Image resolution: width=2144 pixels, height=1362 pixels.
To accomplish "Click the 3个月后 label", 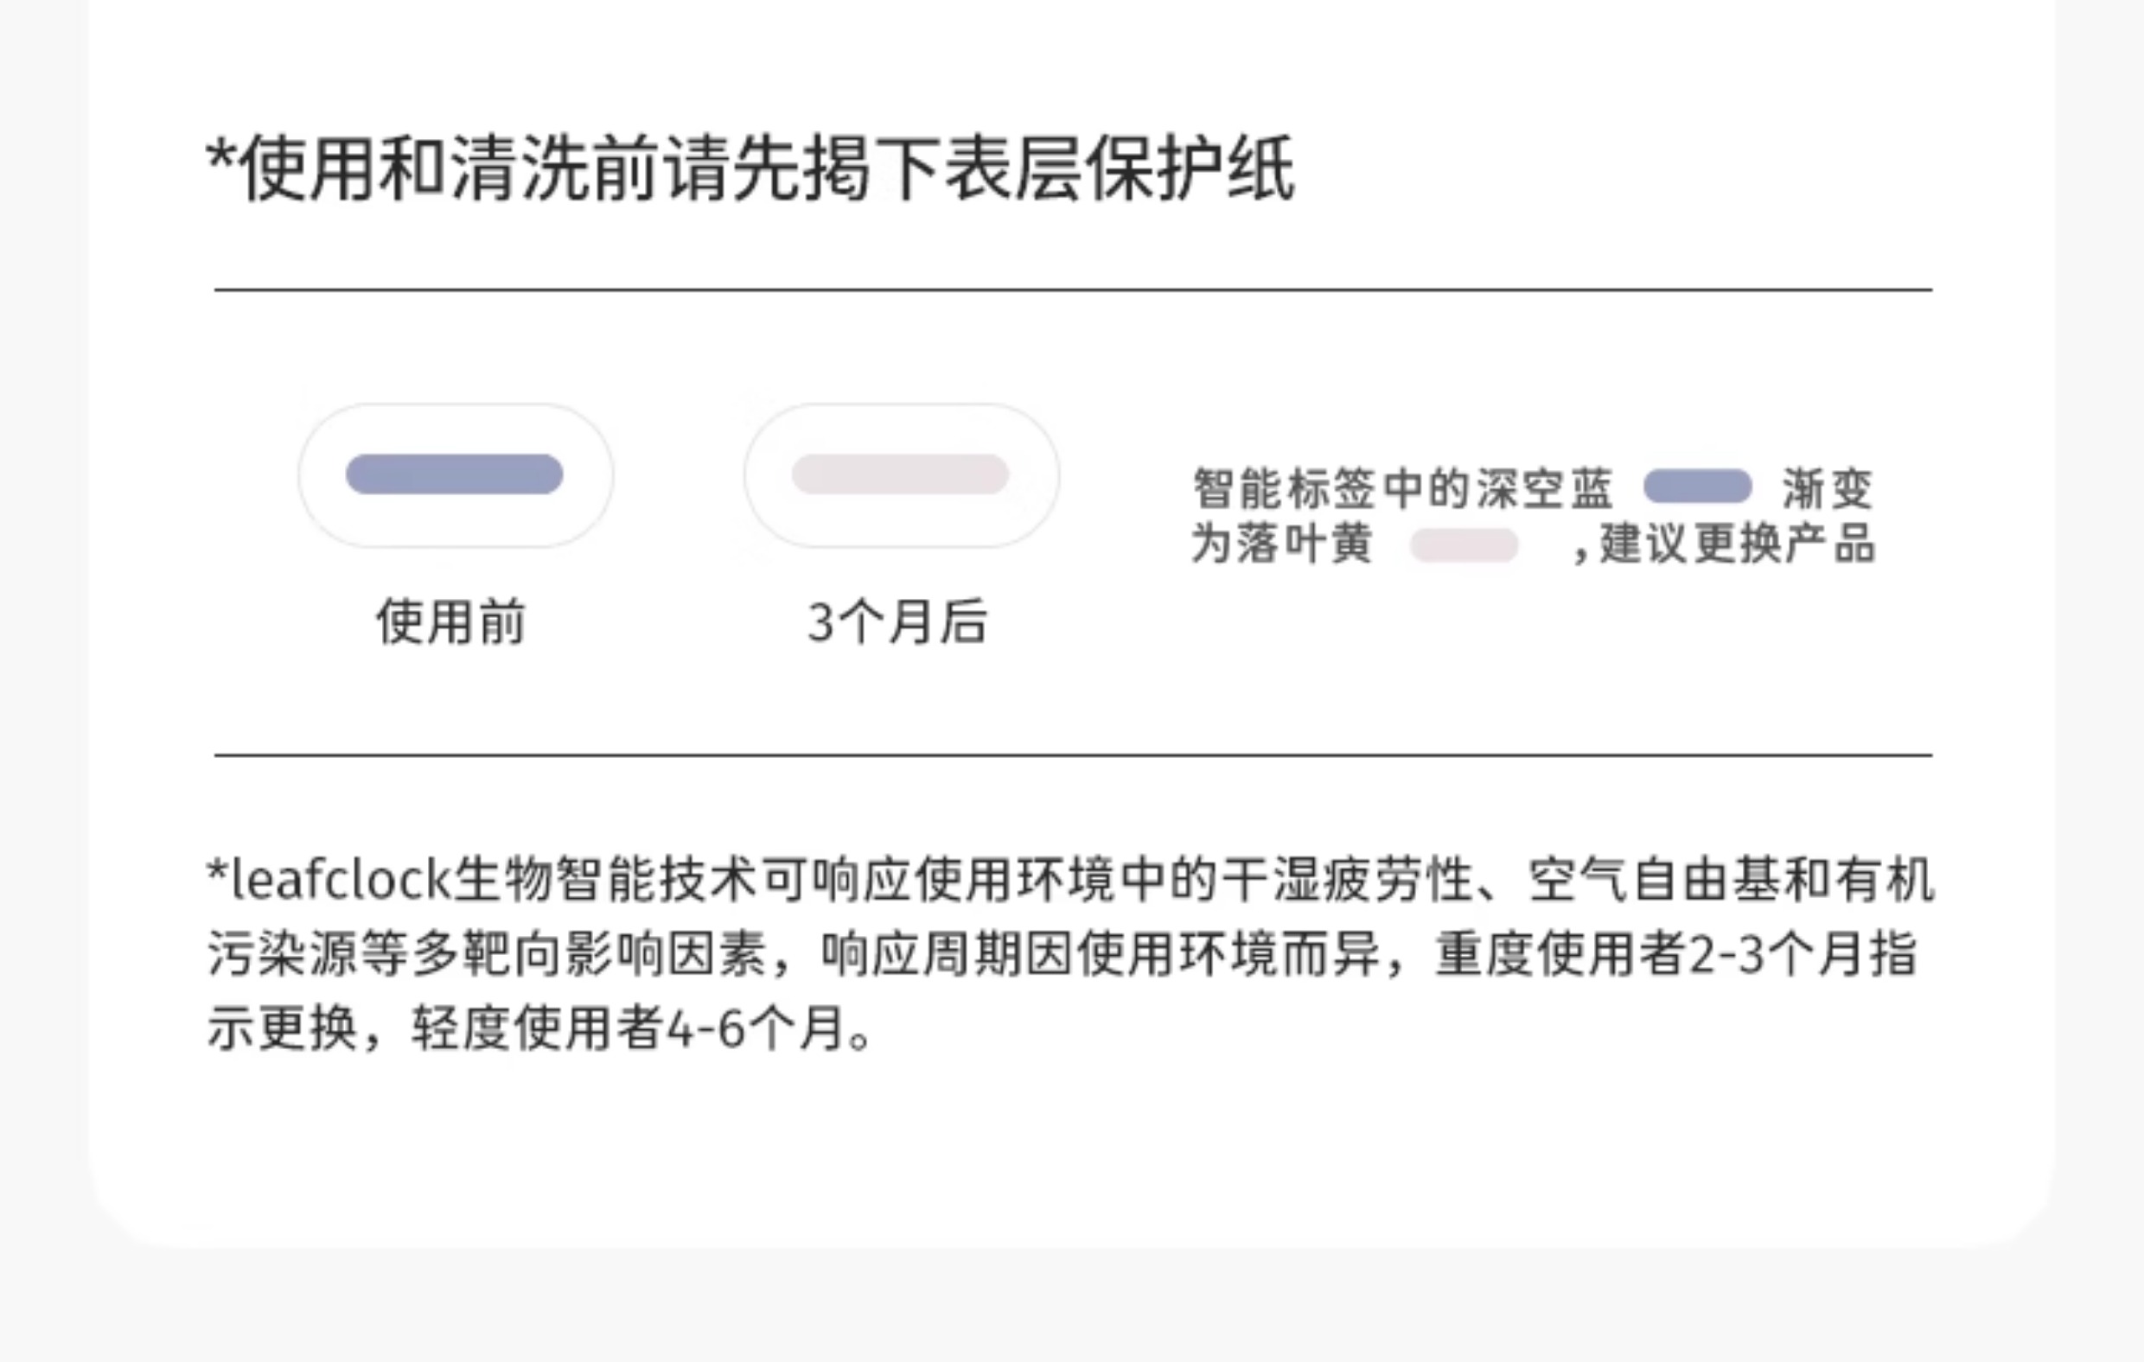I will click(897, 621).
